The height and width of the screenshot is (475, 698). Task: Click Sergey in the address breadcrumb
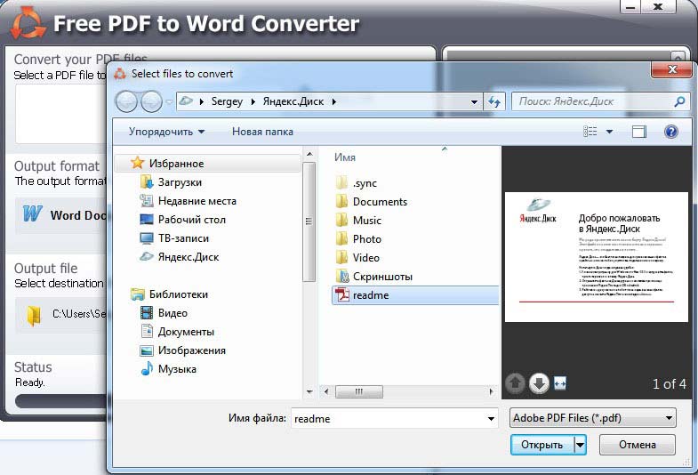(227, 101)
